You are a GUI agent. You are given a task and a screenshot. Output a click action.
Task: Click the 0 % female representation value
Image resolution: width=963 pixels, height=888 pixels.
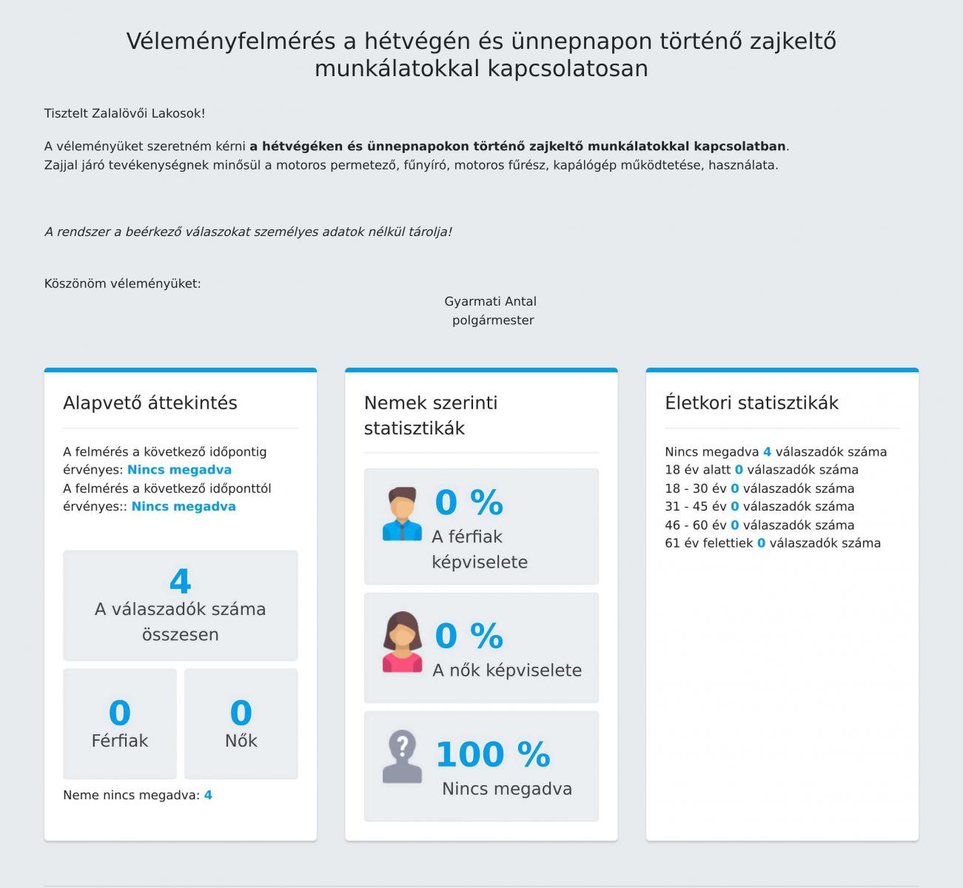click(469, 636)
